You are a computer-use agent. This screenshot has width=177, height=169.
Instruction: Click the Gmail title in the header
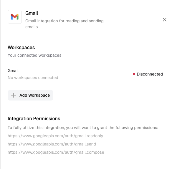pyautogui.click(x=32, y=13)
